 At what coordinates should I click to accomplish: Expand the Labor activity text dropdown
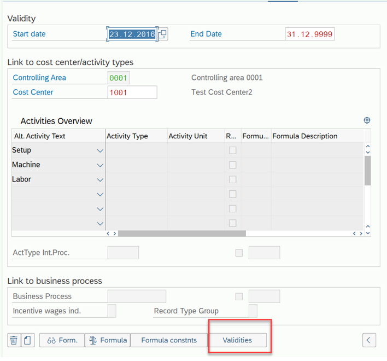pos(100,180)
